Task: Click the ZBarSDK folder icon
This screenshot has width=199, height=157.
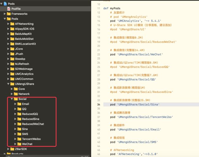Action: 12,149
